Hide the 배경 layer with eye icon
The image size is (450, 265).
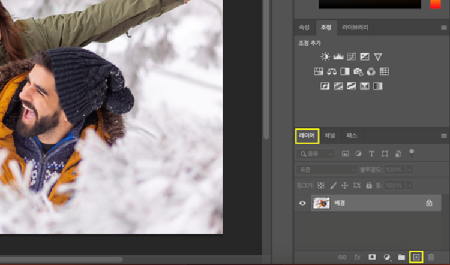(x=302, y=203)
